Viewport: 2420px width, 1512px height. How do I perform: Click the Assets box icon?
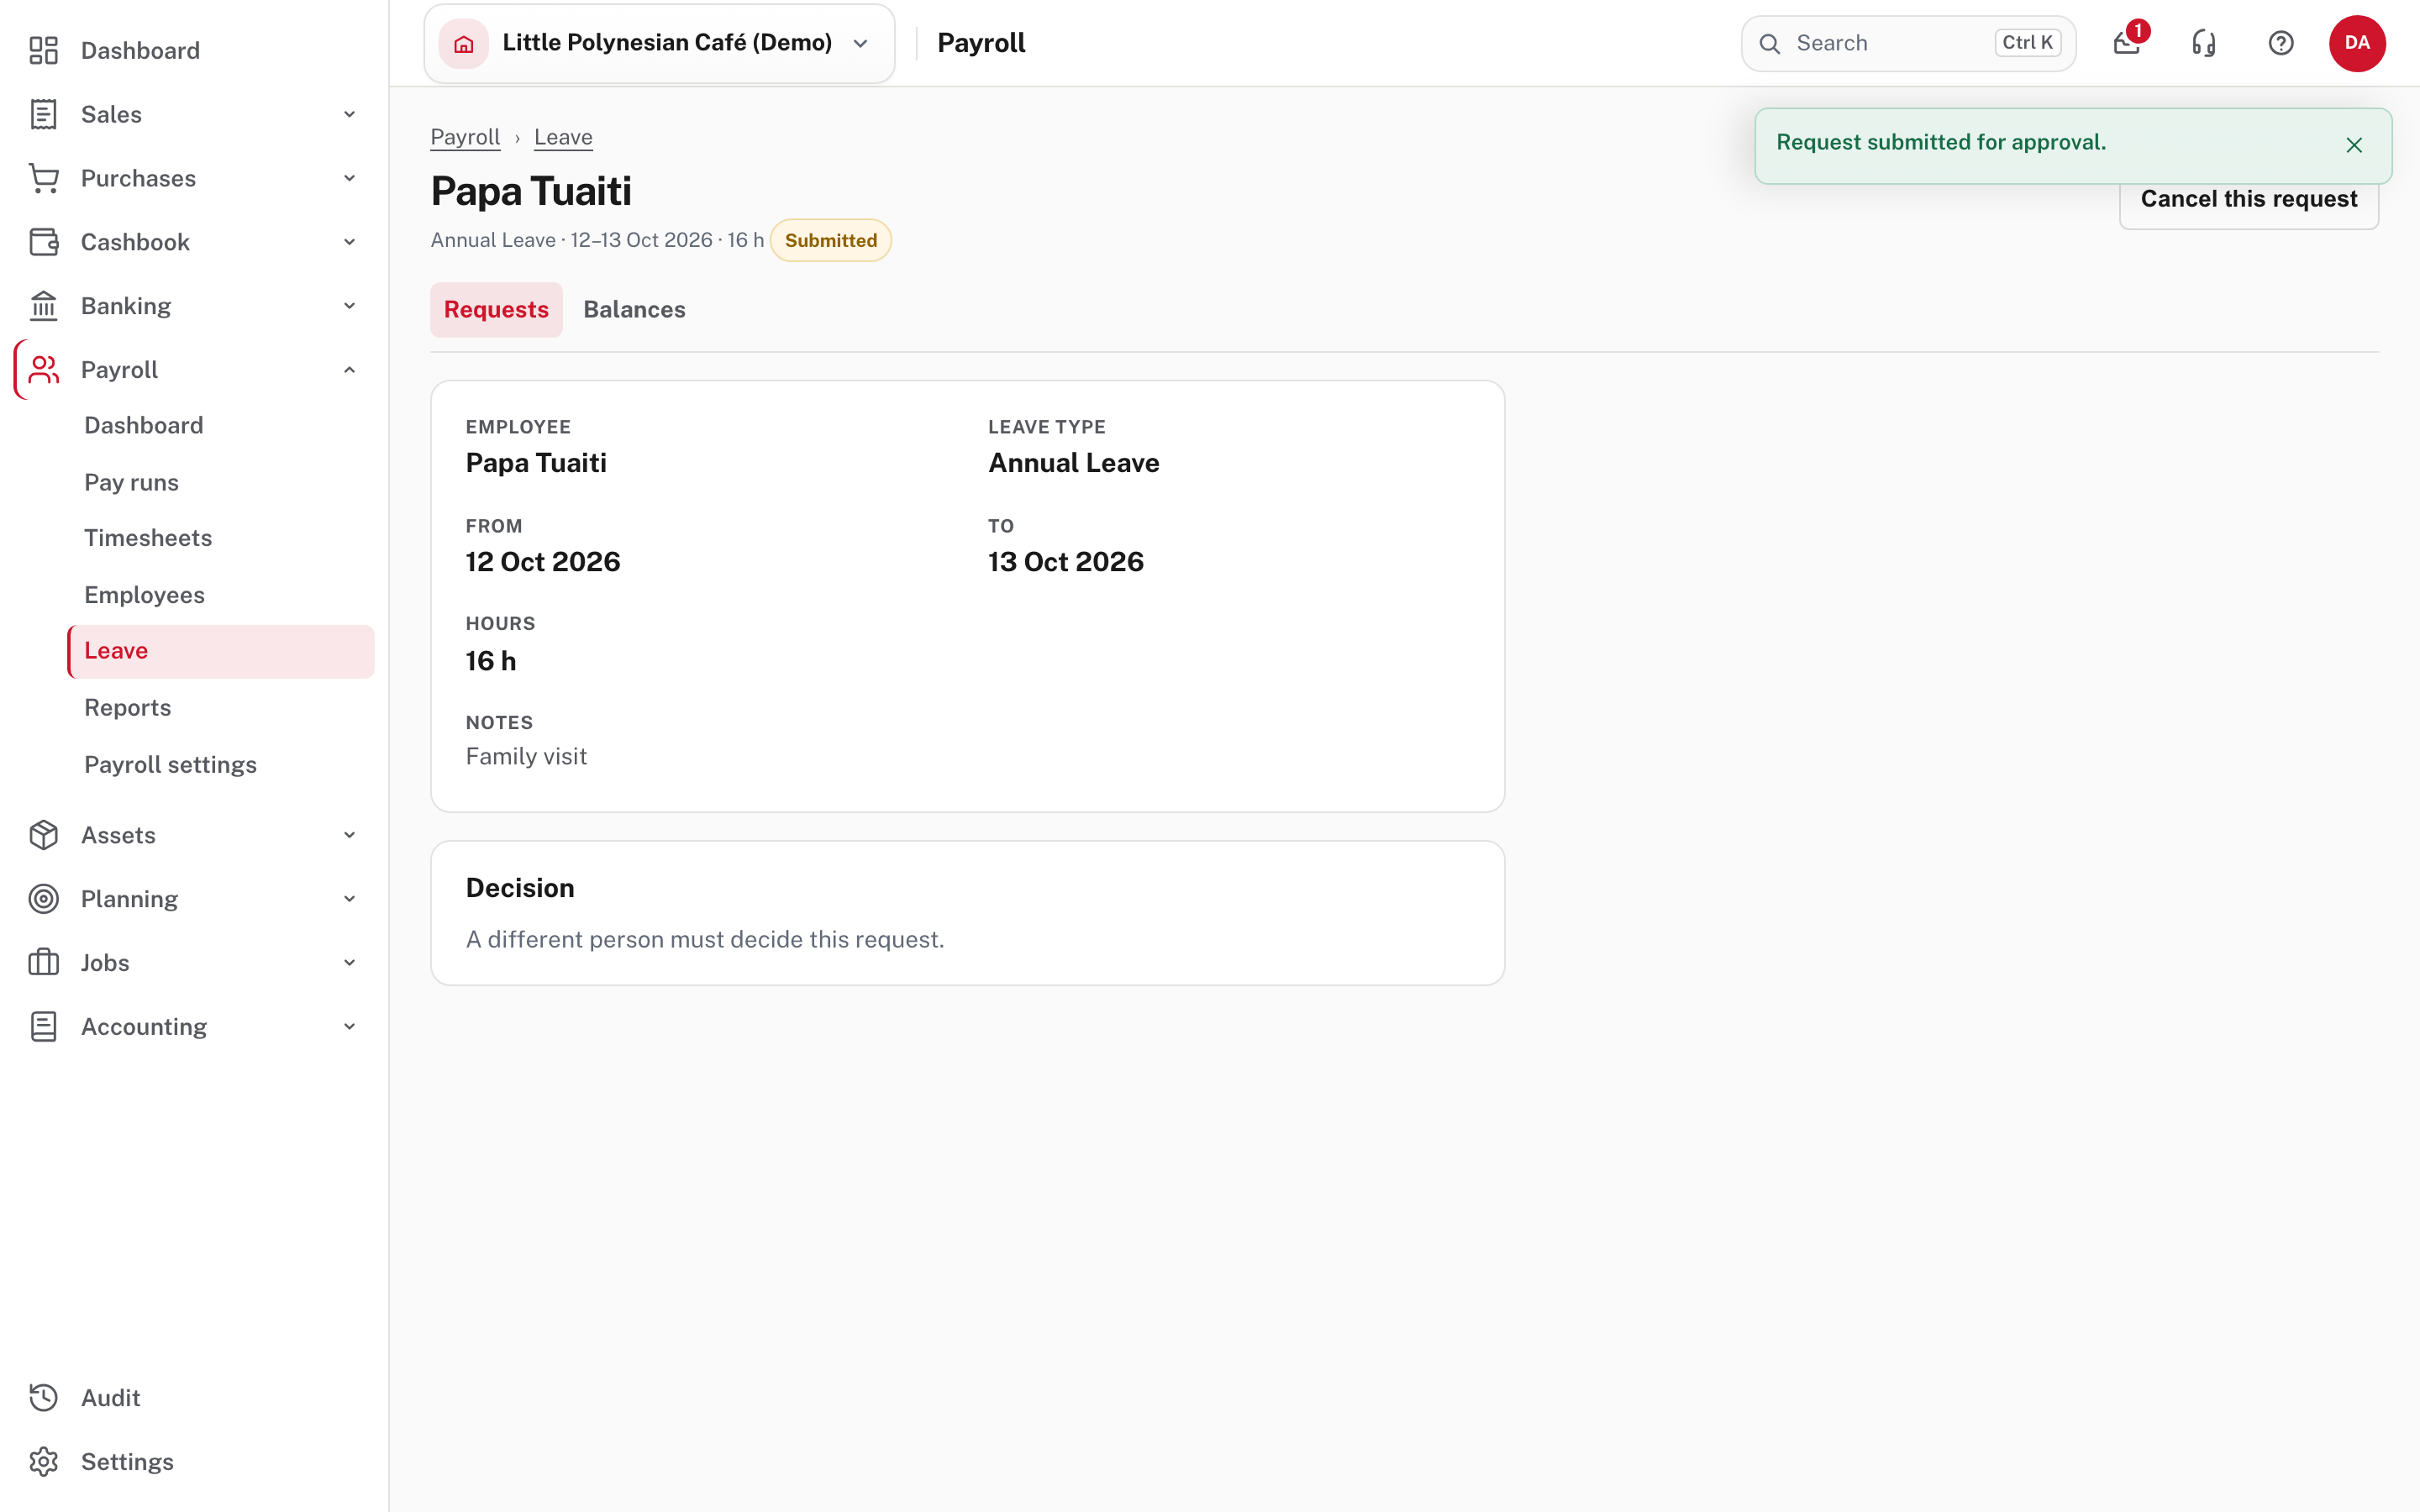click(43, 835)
